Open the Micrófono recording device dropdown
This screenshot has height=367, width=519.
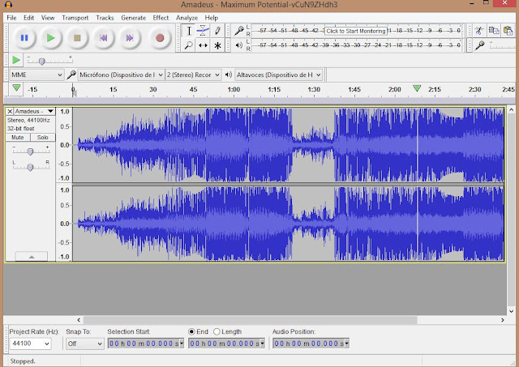[x=121, y=75]
